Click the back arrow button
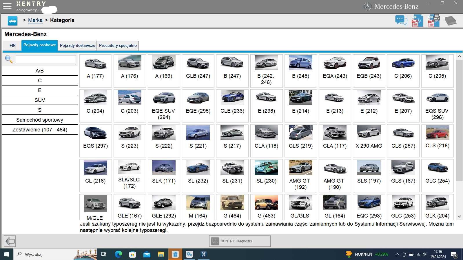 [10, 241]
